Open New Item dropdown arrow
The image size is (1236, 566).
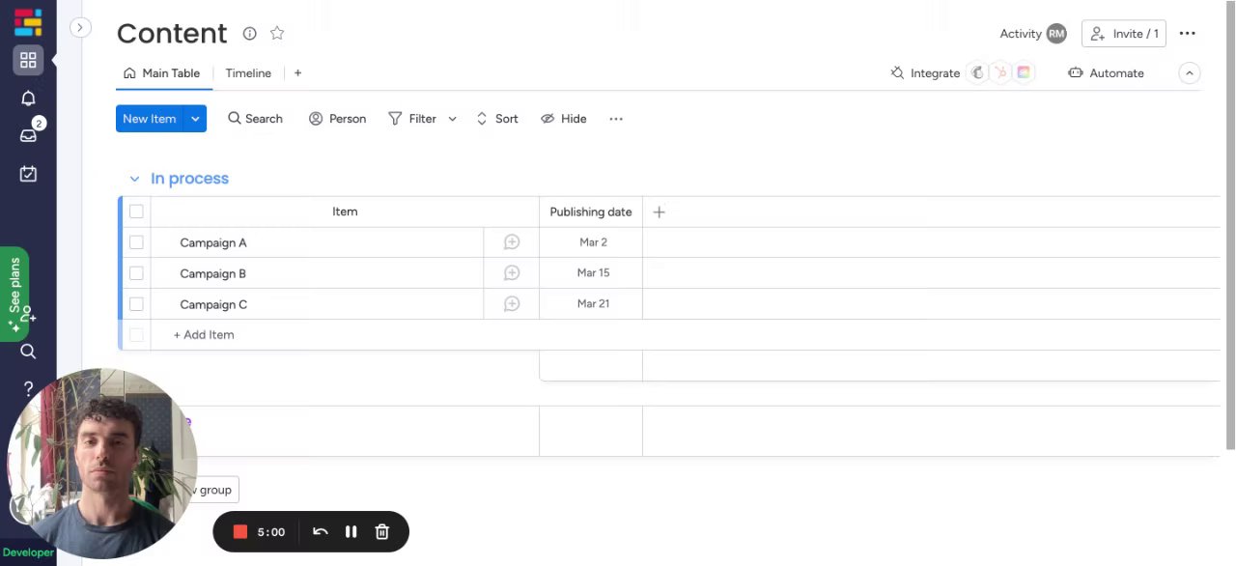pyautogui.click(x=195, y=119)
